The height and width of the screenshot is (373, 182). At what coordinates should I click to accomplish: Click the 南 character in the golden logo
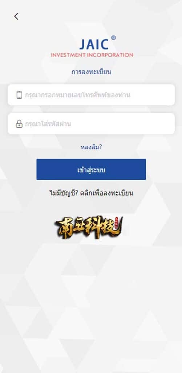coord(65,227)
